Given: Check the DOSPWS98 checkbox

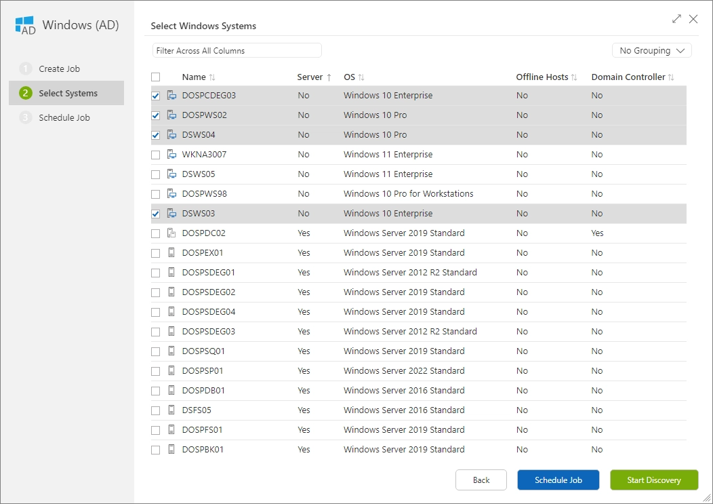Looking at the screenshot, I should 155,194.
